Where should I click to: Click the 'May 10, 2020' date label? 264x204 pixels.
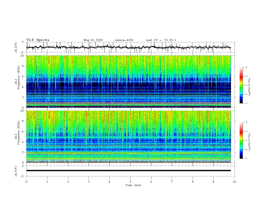point(93,40)
